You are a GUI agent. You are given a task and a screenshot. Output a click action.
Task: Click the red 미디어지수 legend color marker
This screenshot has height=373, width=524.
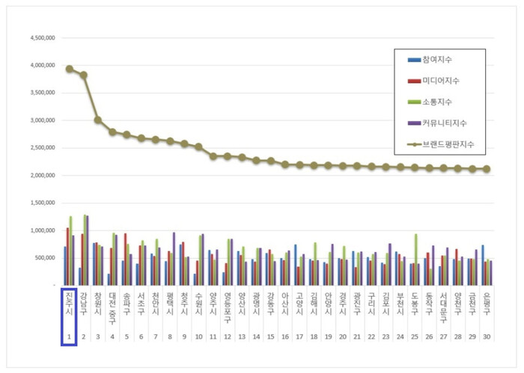[x=413, y=80]
